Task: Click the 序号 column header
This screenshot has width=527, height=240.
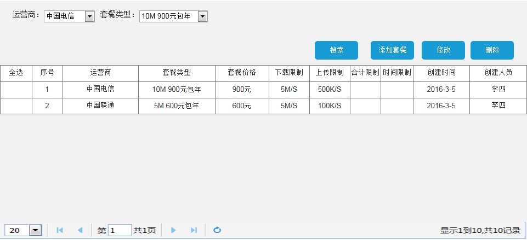Action: click(47, 73)
